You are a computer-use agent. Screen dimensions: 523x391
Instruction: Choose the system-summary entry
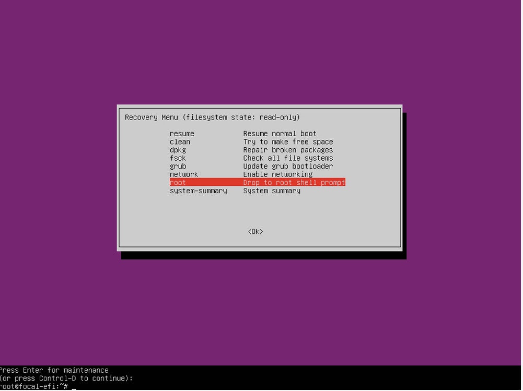(199, 191)
